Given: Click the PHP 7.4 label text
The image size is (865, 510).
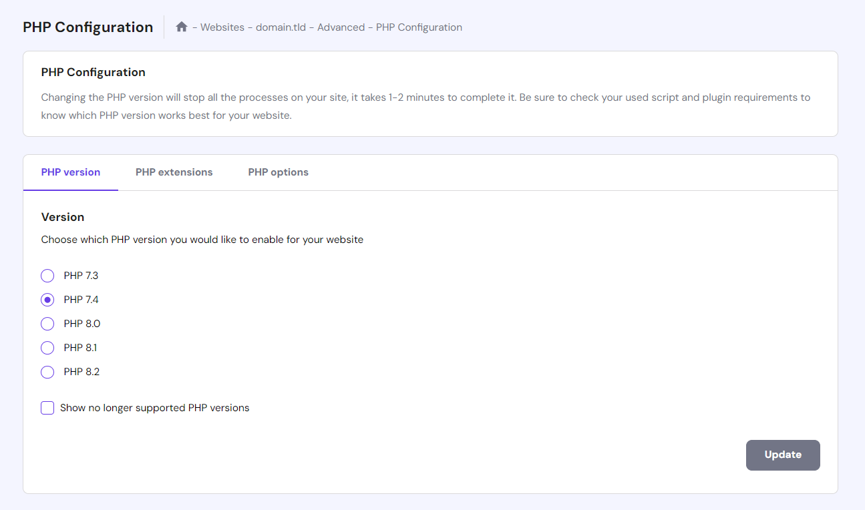Looking at the screenshot, I should (x=81, y=299).
